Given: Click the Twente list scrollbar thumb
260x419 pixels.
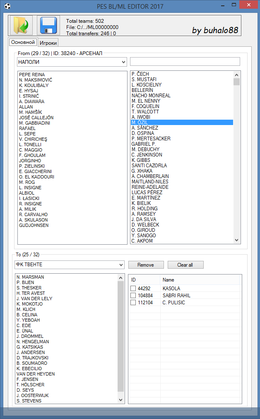Looking at the screenshot, I should coord(120,336).
